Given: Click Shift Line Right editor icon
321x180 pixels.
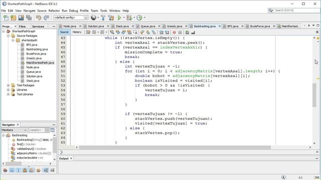Looking at the screenshot, I should coord(167,32).
